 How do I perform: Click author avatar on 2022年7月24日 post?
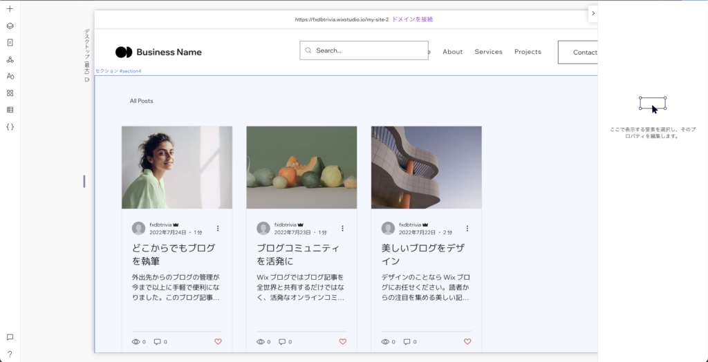[138, 229]
